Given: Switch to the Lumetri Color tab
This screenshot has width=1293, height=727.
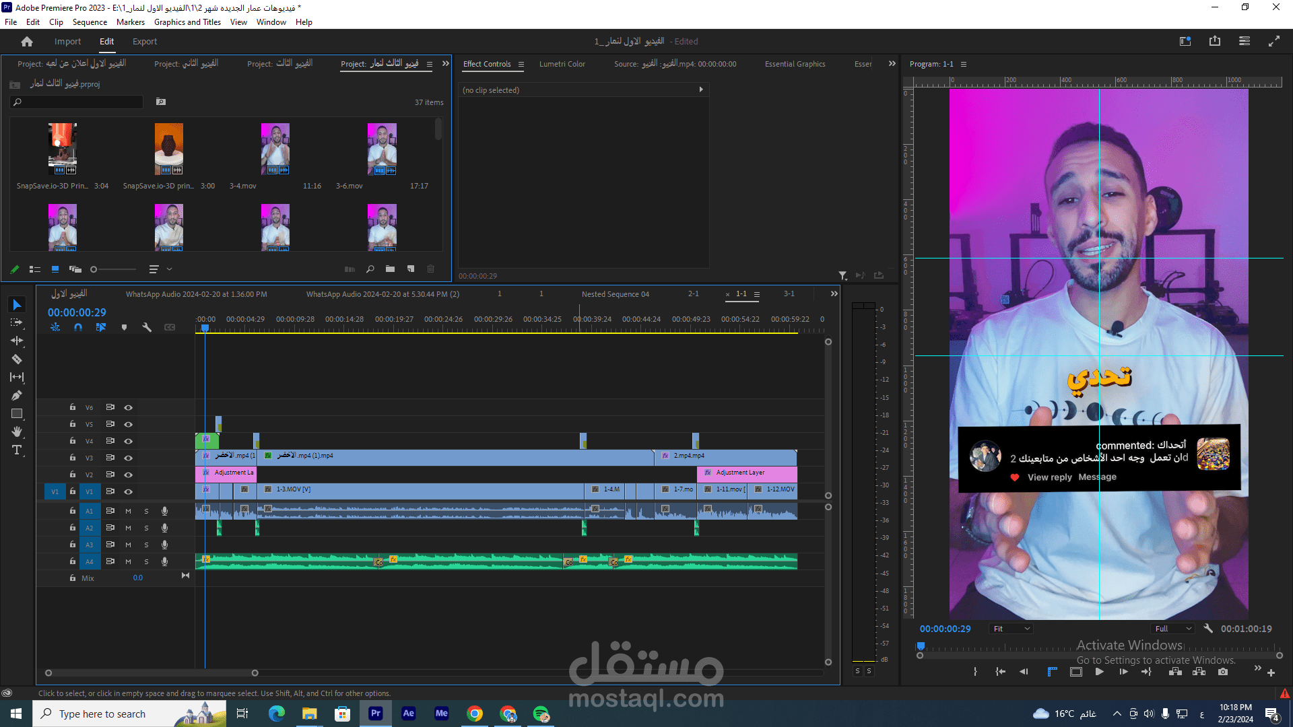Looking at the screenshot, I should (562, 64).
